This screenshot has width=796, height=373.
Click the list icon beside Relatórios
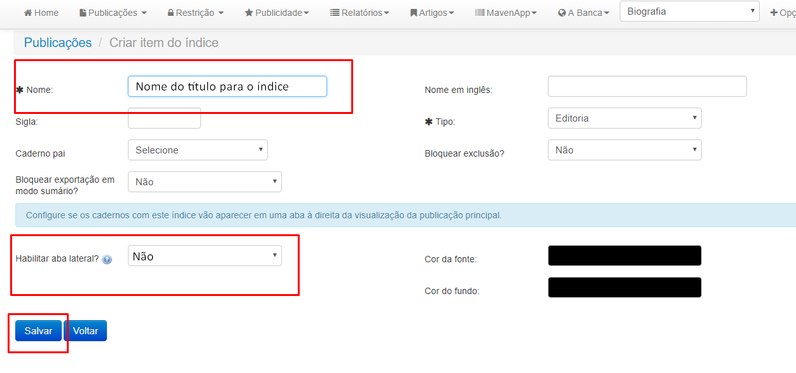click(335, 13)
